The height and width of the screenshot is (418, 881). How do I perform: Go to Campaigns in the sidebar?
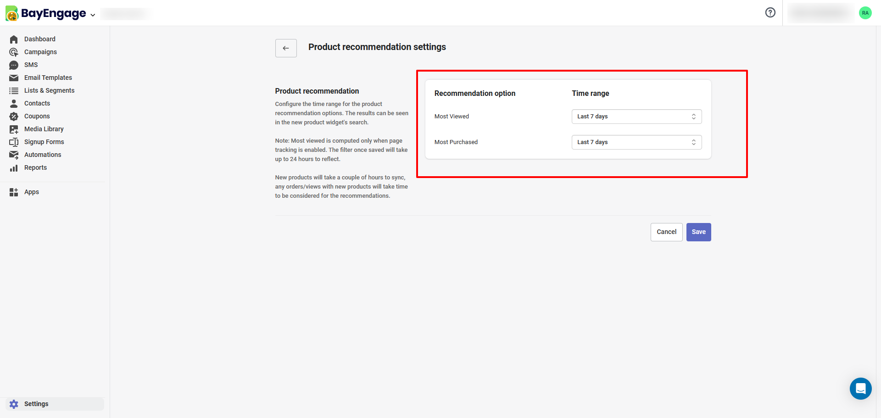click(x=40, y=52)
